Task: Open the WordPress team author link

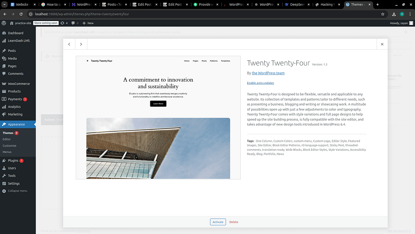Action: point(268,73)
